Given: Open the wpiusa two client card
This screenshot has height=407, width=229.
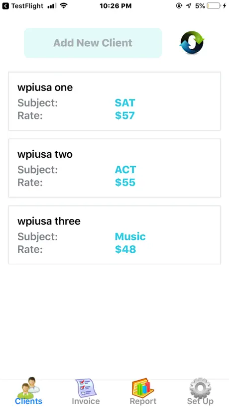Looking at the screenshot, I should [114, 168].
